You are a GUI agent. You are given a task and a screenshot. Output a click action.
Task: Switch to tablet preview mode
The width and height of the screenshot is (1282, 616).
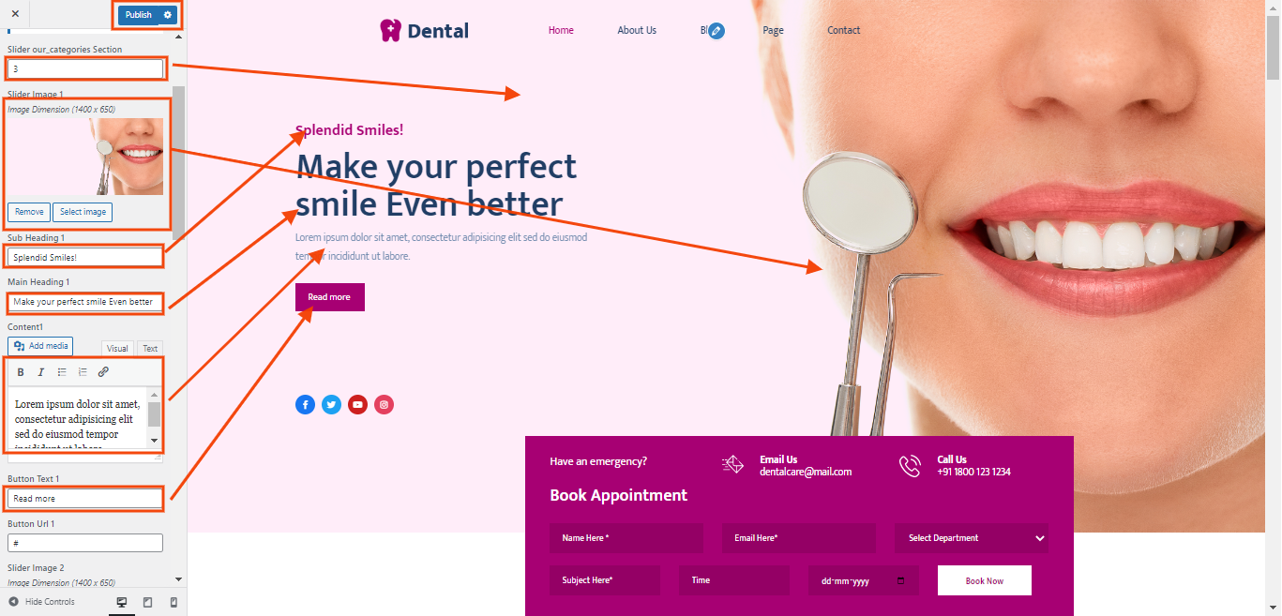pos(147,602)
